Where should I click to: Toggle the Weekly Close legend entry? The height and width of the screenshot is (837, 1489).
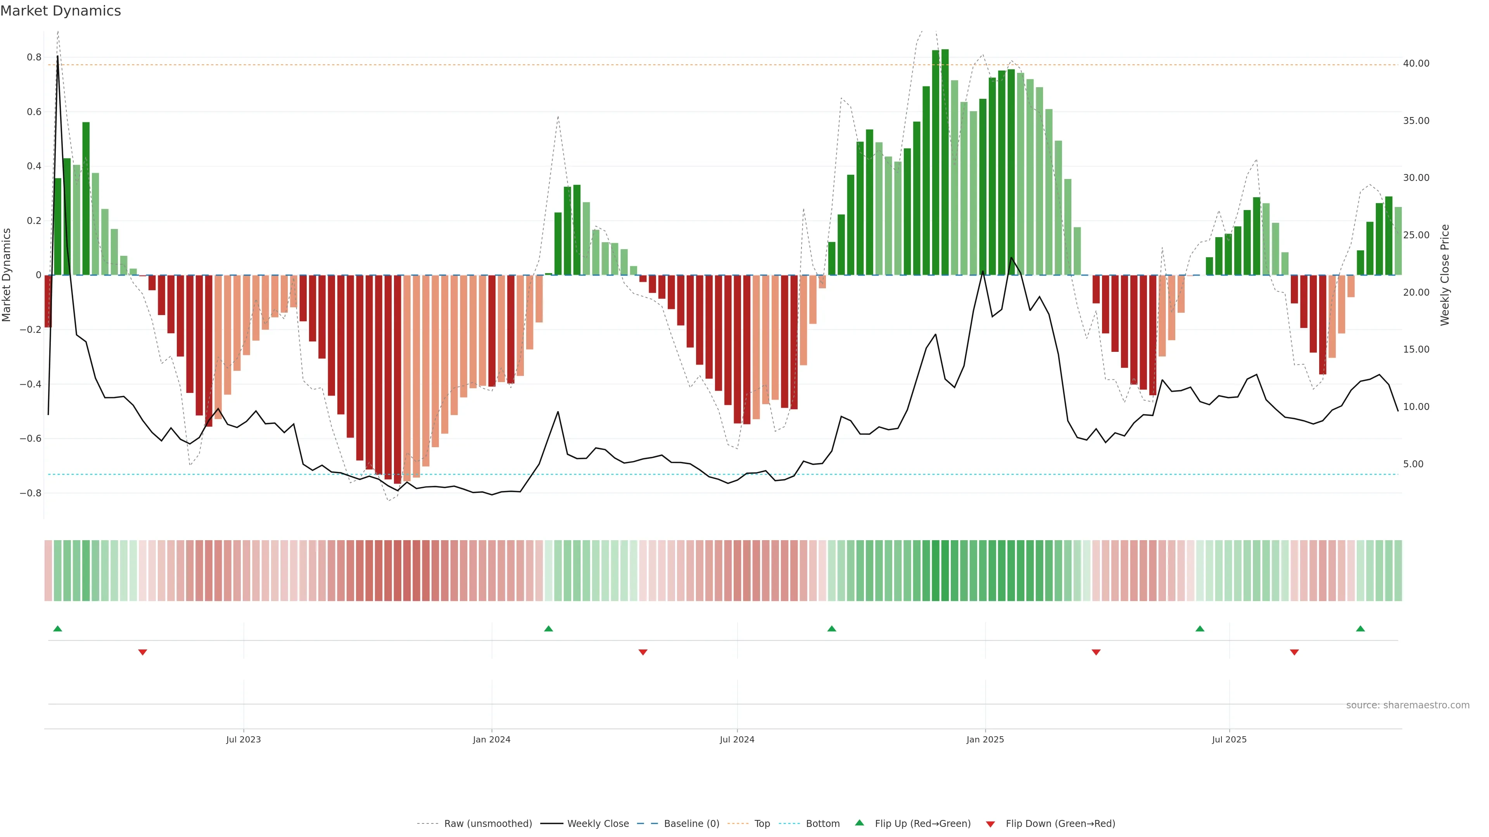[x=598, y=824]
